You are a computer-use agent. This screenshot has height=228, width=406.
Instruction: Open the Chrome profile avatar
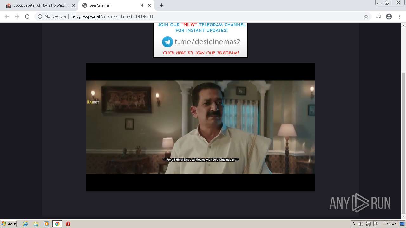pyautogui.click(x=389, y=16)
